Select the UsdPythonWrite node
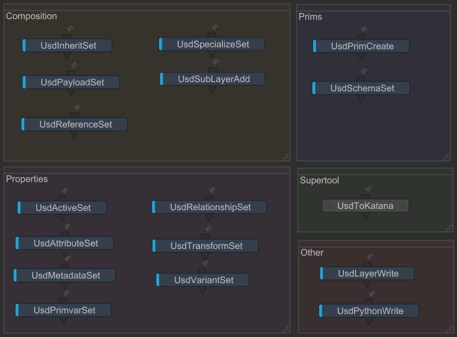This screenshot has height=337, width=457. [370, 311]
